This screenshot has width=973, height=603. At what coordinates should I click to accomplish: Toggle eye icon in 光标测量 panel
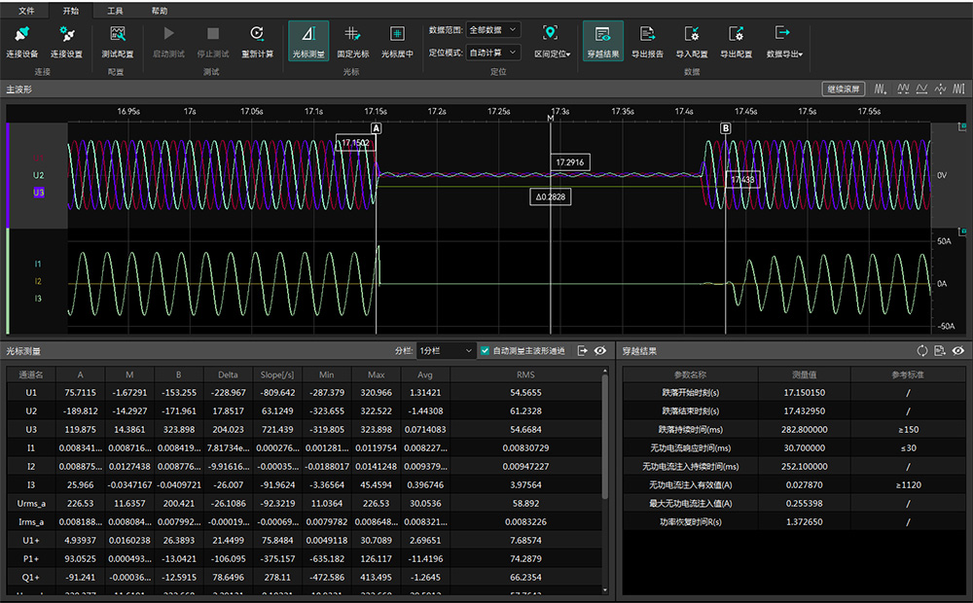(600, 350)
